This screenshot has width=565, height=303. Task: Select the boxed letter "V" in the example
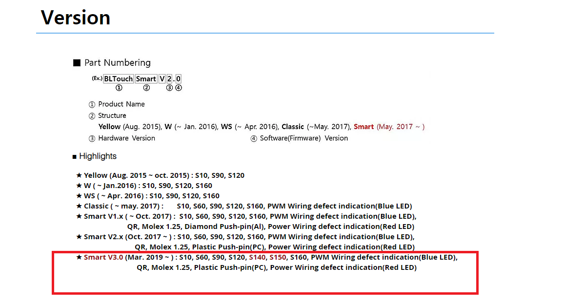coord(162,79)
